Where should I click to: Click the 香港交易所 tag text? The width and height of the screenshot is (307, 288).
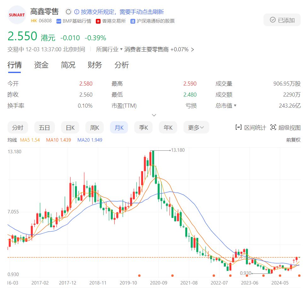(114, 21)
